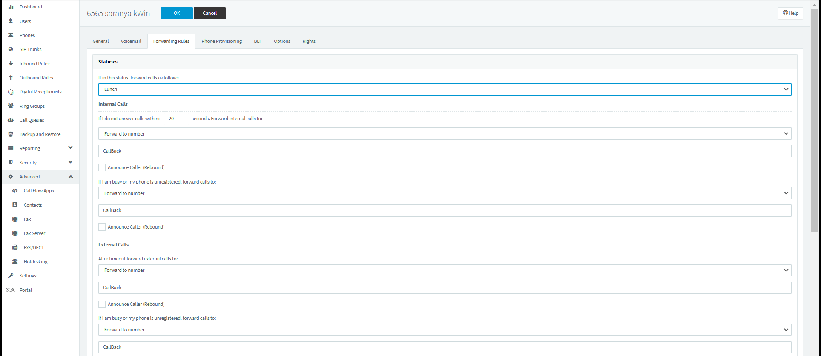
Task: Open the Phone Provisioning tab
Action: point(221,41)
